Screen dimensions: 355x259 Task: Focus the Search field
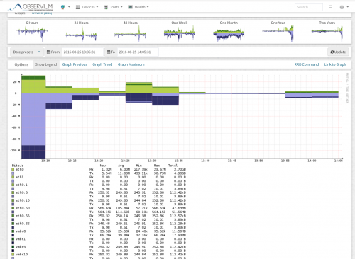click(x=309, y=7)
